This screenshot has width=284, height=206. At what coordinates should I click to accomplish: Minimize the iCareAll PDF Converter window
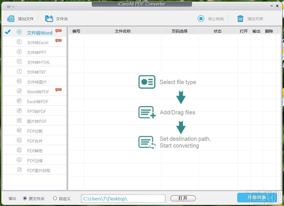(272, 6)
